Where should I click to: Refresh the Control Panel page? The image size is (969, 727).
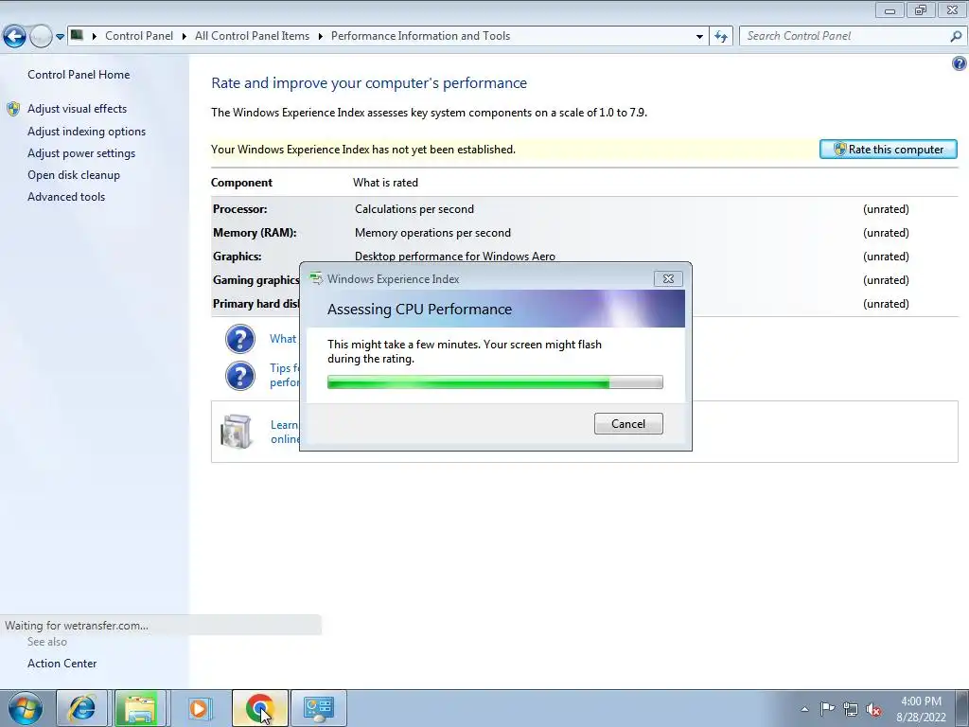click(x=720, y=36)
